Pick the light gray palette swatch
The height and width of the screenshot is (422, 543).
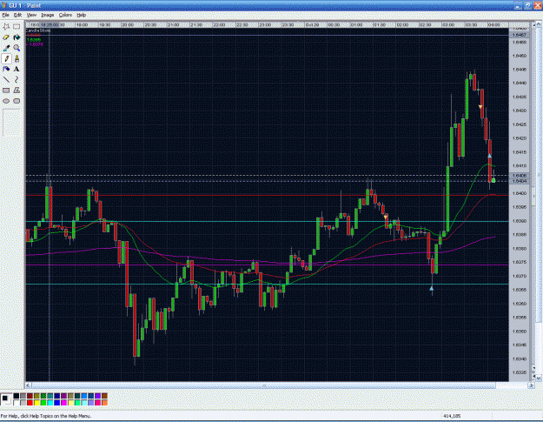point(23,403)
